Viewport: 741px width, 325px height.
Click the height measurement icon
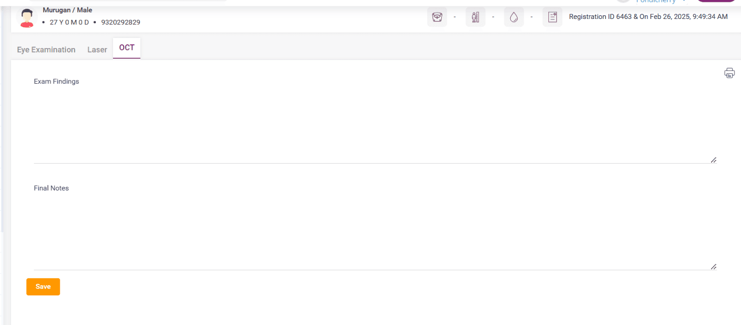click(x=475, y=17)
